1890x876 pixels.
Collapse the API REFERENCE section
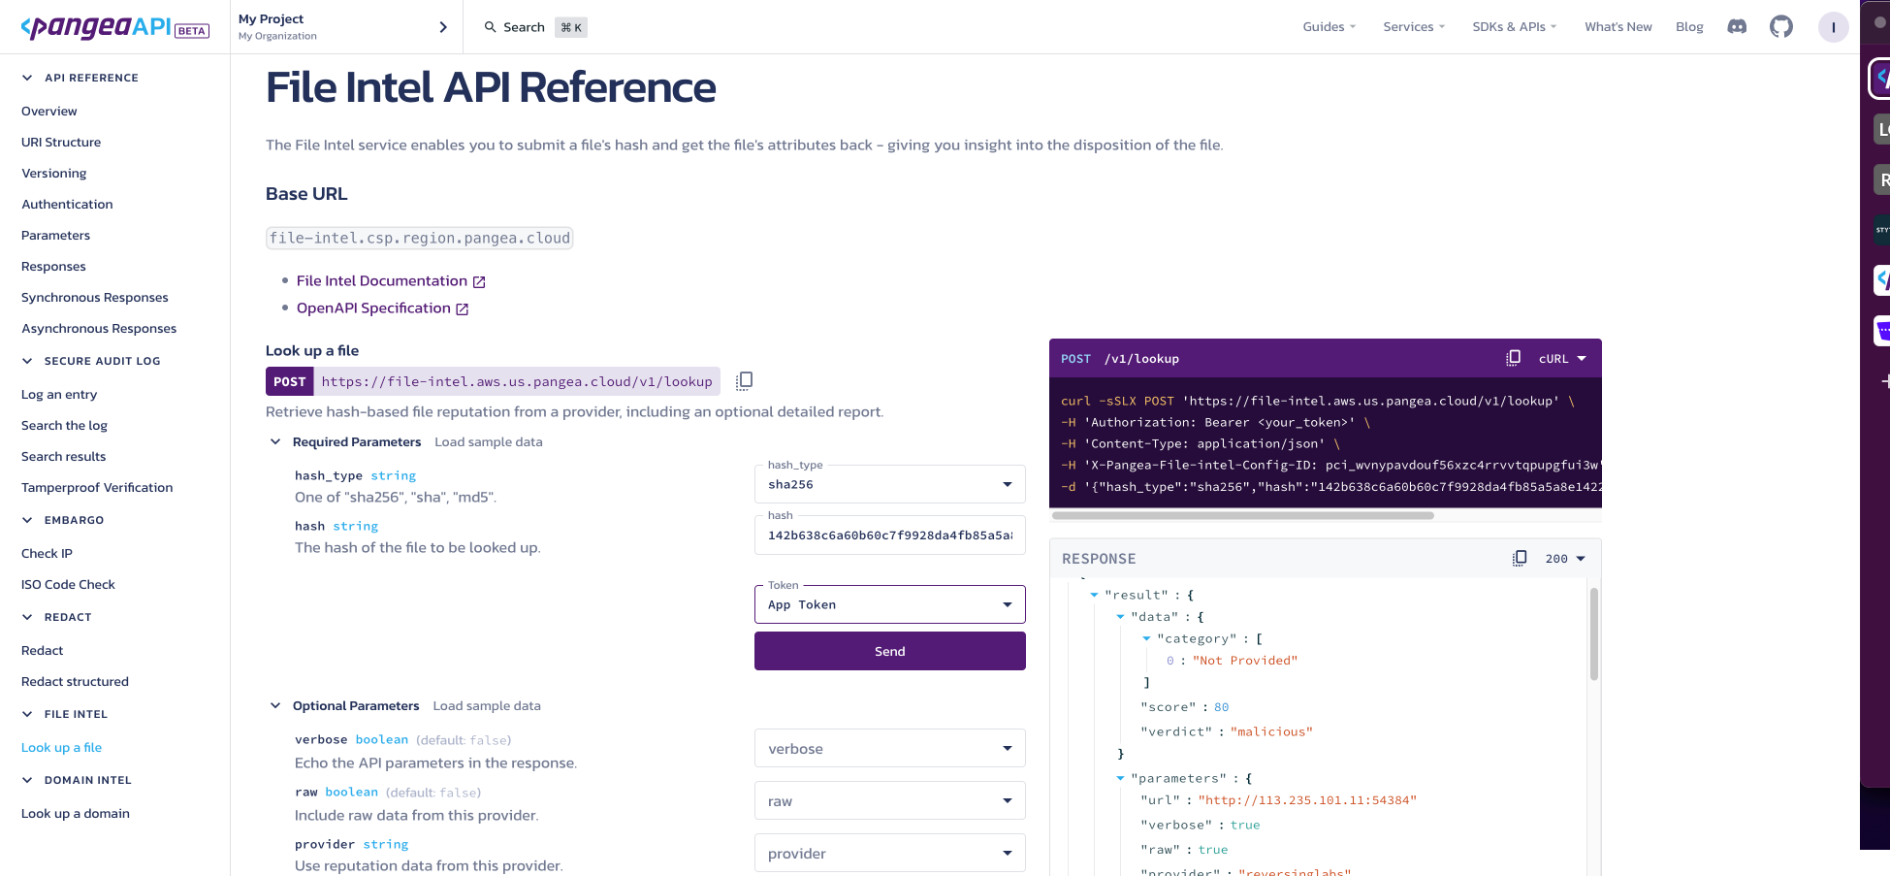point(27,78)
